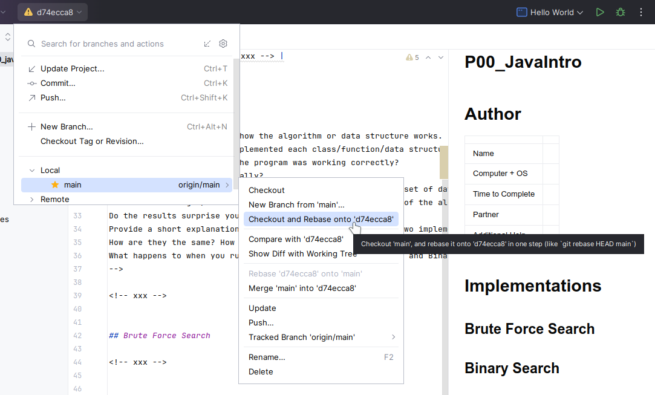Expand the Remote branches node
Image resolution: width=655 pixels, height=395 pixels.
click(x=32, y=199)
